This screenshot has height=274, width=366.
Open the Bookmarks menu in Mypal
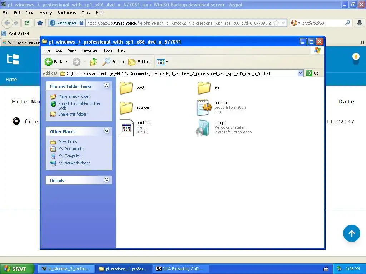[x=66, y=13]
